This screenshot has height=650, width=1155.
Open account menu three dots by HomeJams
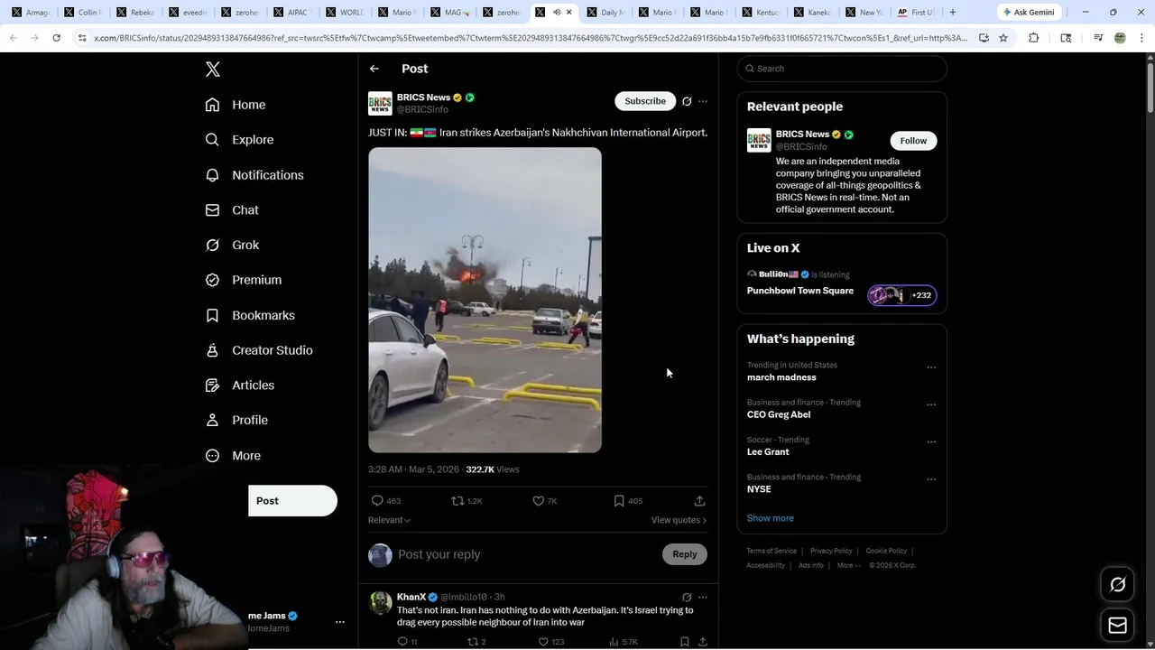pos(340,622)
